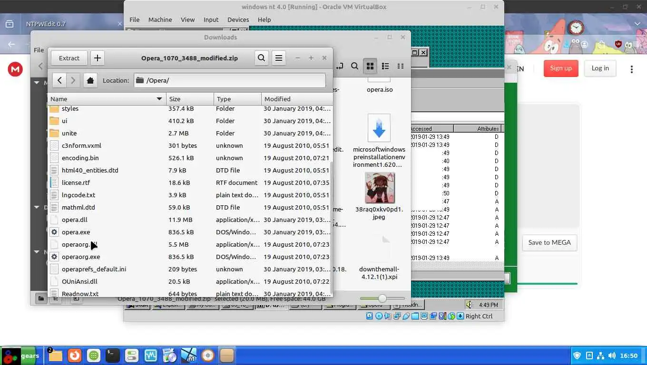
Task: Open archive manager taskbar icon
Action: (x=227, y=355)
